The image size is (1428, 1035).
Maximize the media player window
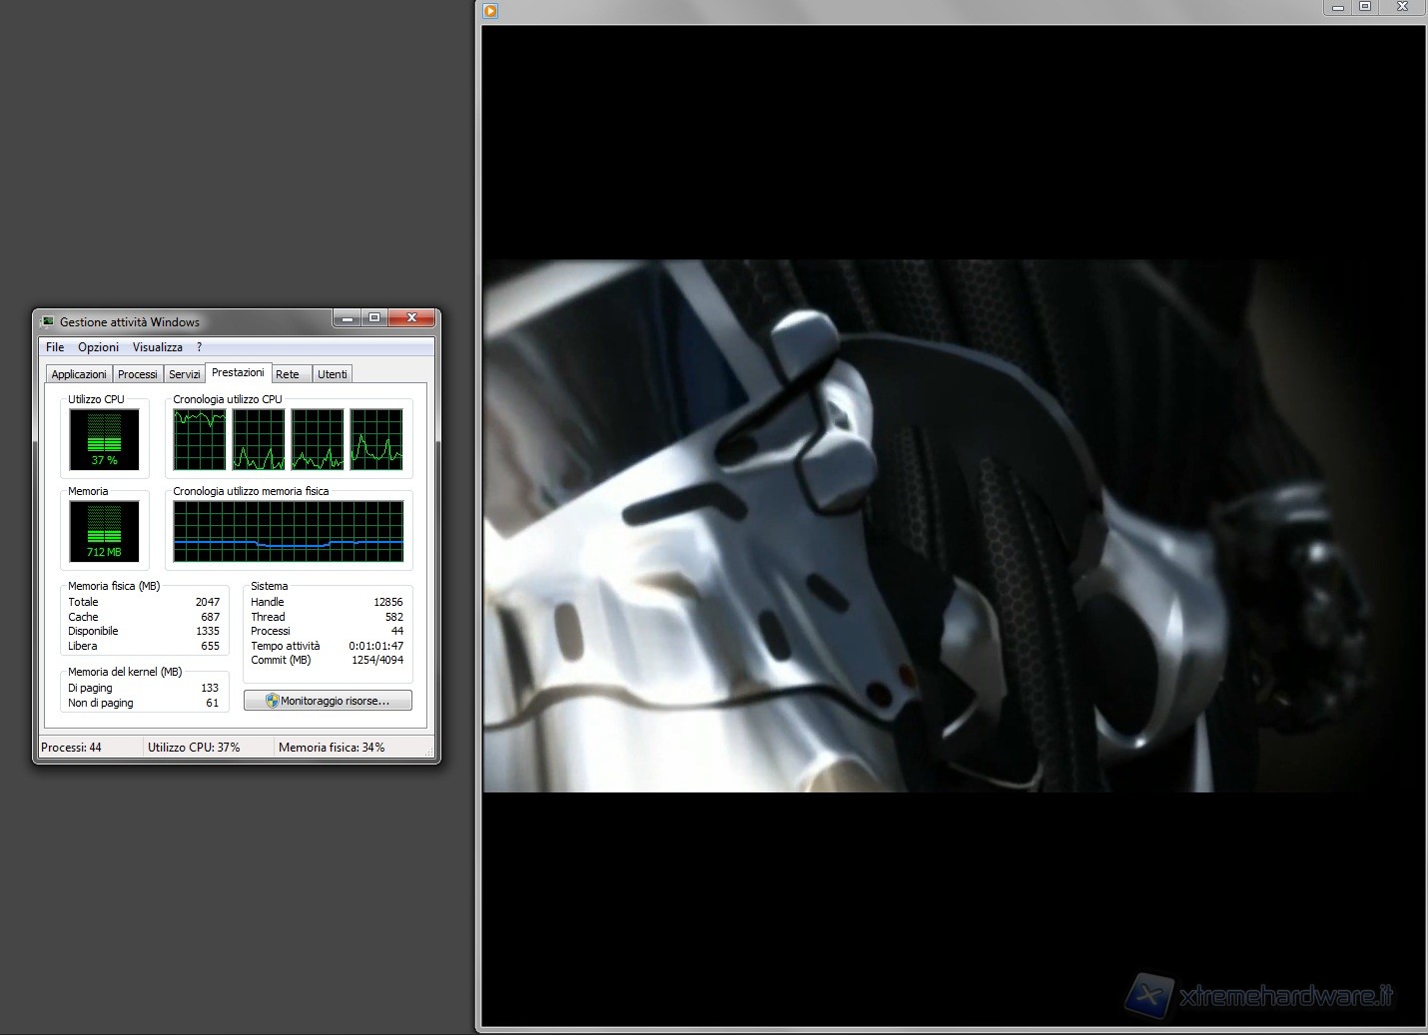point(1365,7)
